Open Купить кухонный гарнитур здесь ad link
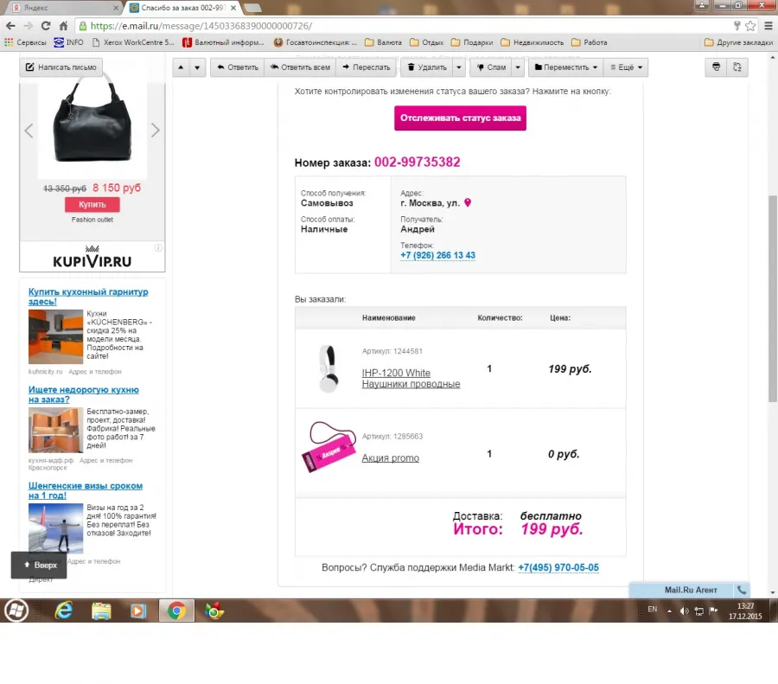The width and height of the screenshot is (778, 684). 88,297
